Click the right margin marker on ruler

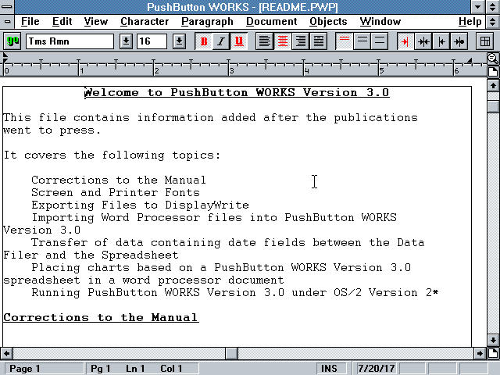tap(469, 60)
